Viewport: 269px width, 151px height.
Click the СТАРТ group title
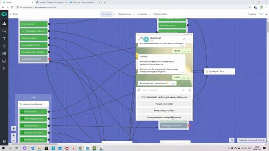click(x=33, y=98)
